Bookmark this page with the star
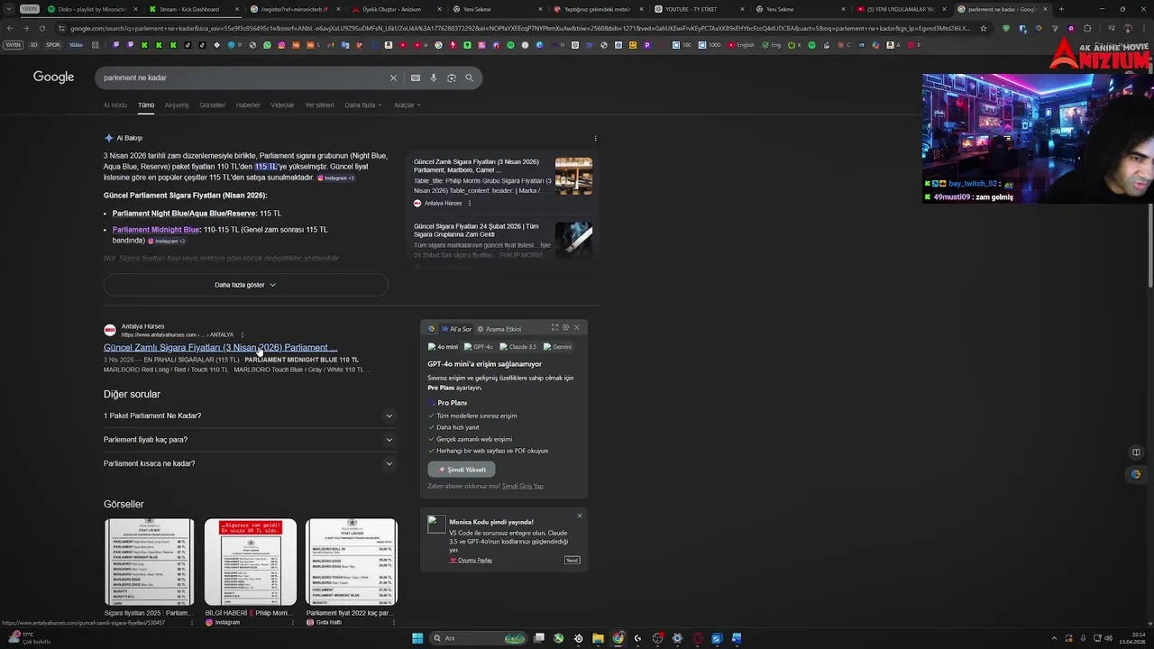 [x=983, y=28]
